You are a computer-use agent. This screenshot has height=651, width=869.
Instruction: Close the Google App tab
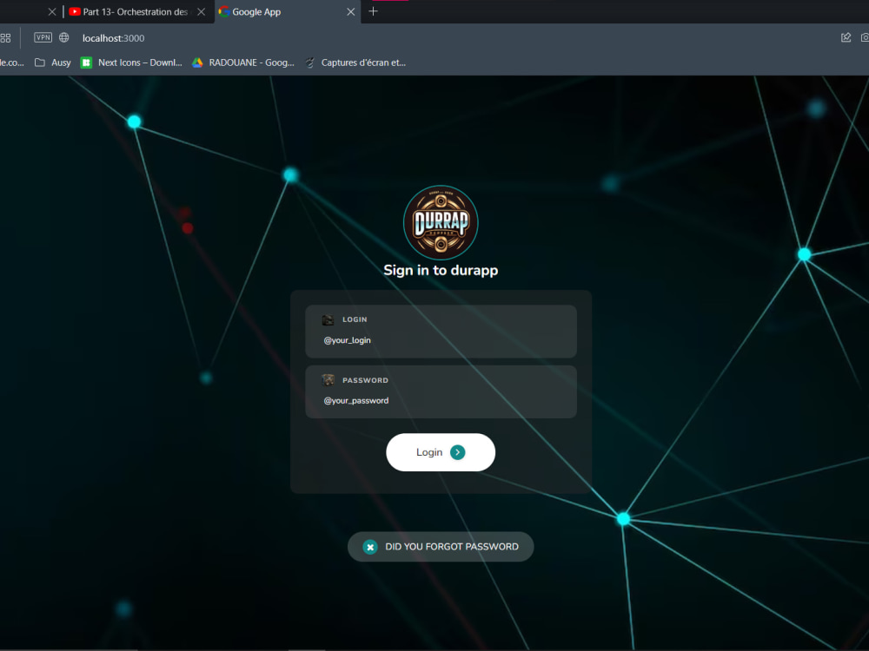(351, 11)
